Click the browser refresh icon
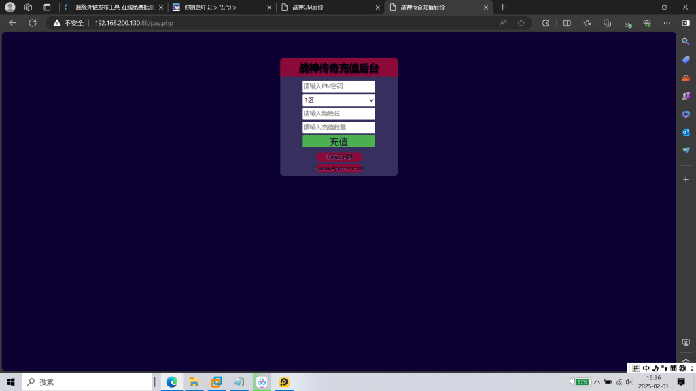Viewport: 696px width, 391px height. coord(32,22)
